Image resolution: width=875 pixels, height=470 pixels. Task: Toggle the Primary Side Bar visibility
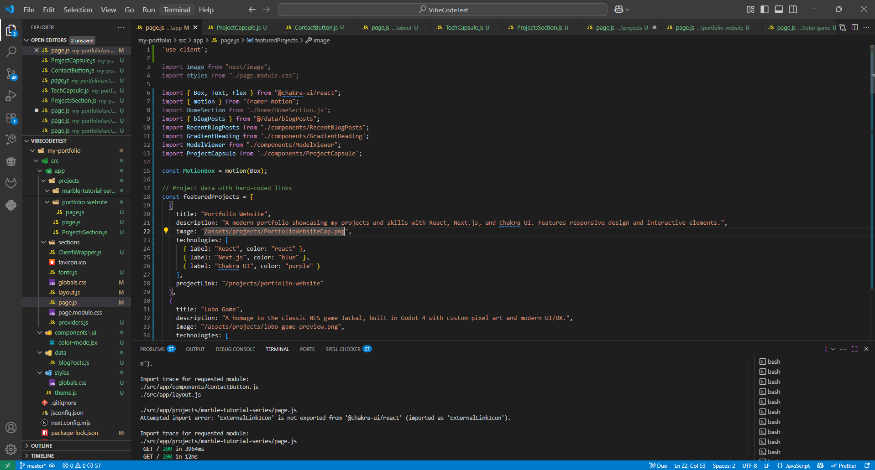coord(765,10)
